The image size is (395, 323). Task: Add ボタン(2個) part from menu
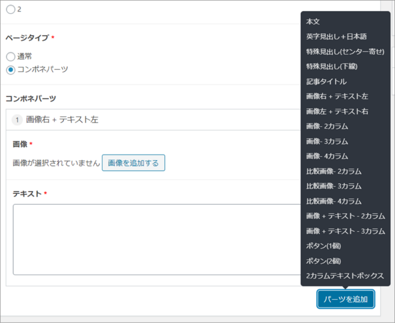[x=323, y=261]
